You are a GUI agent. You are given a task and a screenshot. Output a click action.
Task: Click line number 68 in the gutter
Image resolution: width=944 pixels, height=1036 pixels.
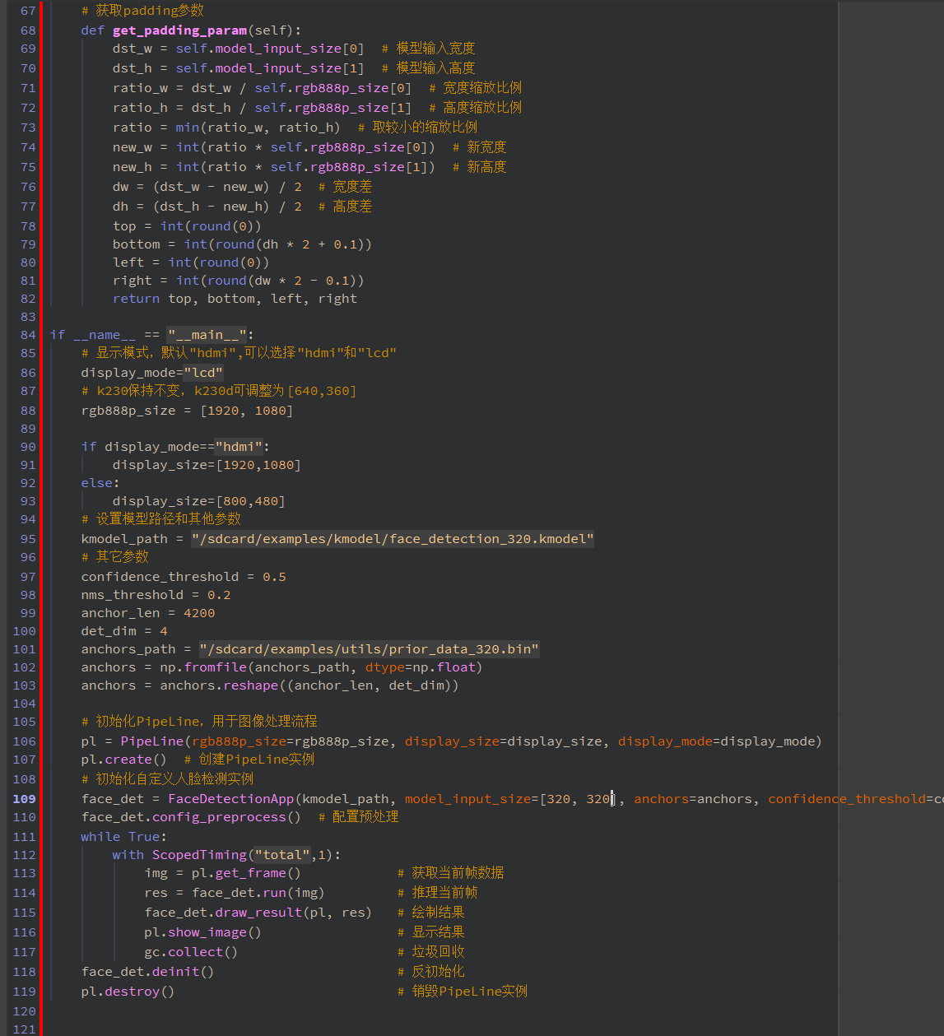pyautogui.click(x=28, y=30)
